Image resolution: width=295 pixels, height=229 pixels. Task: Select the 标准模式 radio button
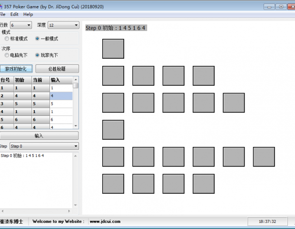7,39
